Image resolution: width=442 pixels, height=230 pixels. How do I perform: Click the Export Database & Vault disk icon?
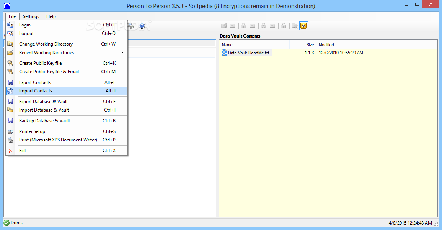click(10, 102)
